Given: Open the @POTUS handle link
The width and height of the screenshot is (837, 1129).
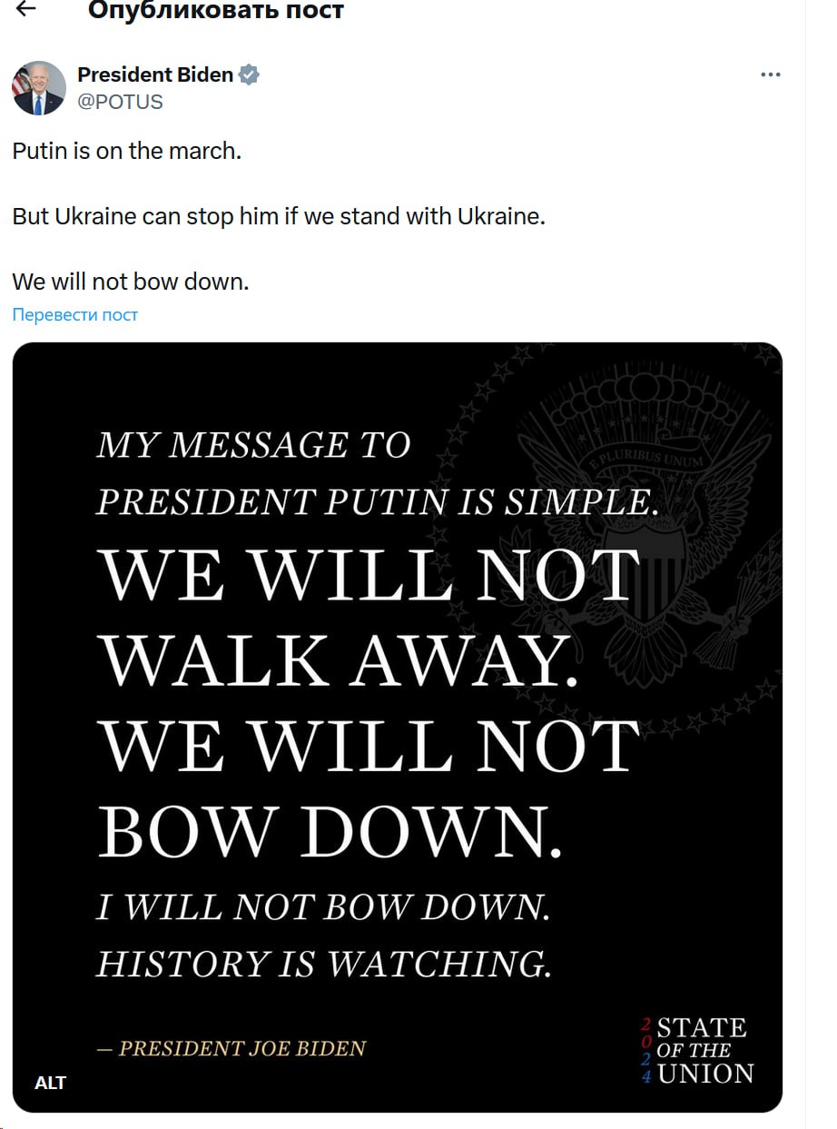Looking at the screenshot, I should pyautogui.click(x=120, y=102).
